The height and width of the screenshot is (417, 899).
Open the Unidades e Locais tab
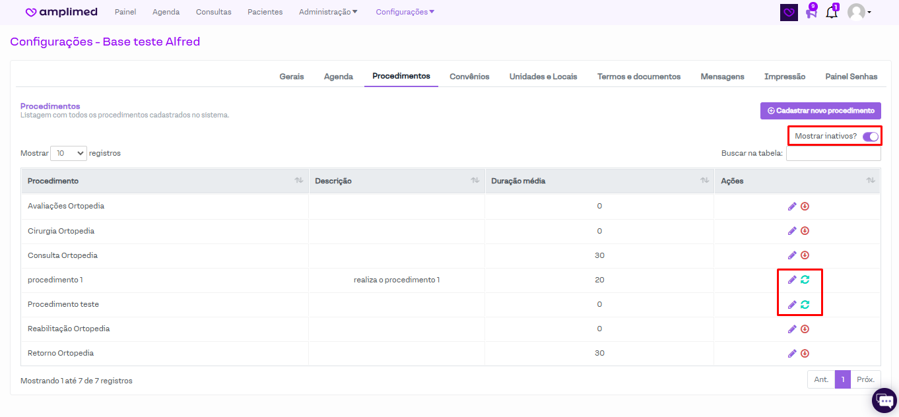[543, 77]
